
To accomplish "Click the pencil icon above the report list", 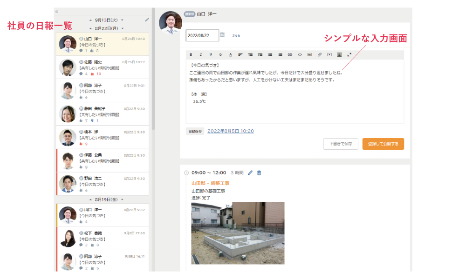I will click(x=147, y=20).
